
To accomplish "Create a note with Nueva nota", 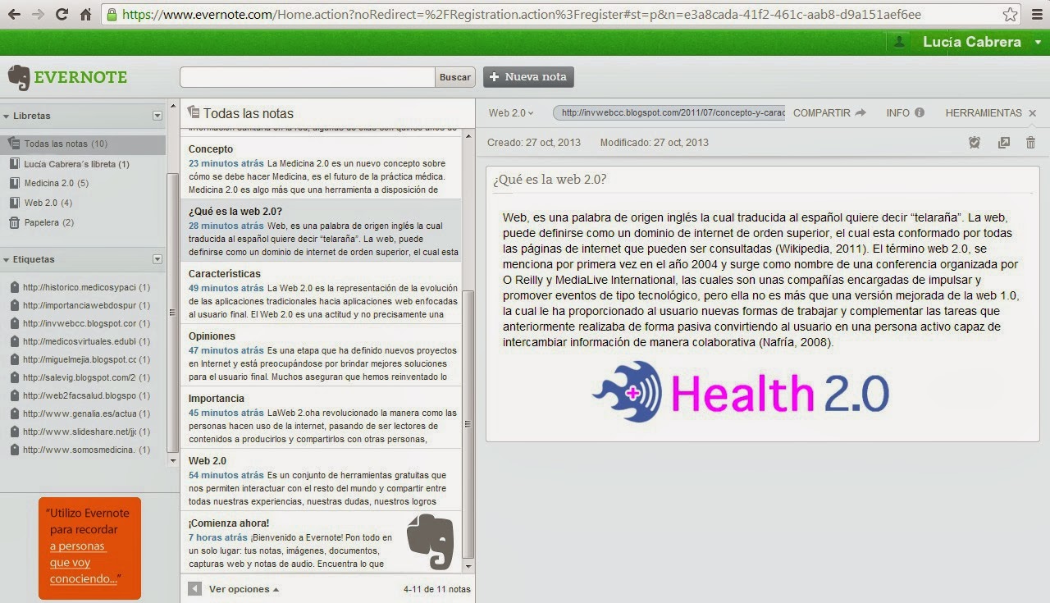I will tap(528, 77).
